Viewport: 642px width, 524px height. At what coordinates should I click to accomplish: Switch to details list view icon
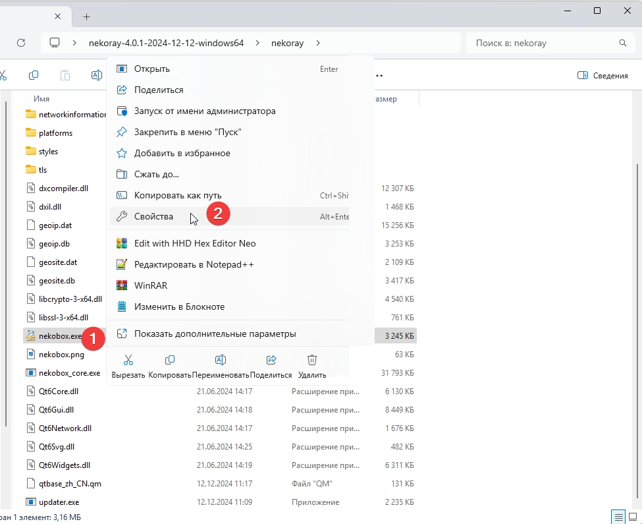pos(618,515)
